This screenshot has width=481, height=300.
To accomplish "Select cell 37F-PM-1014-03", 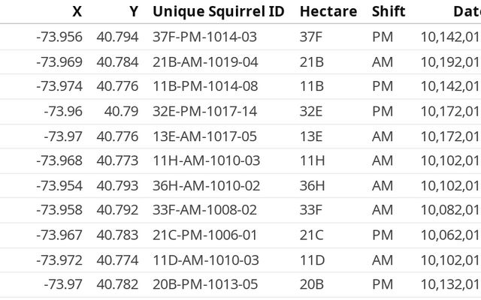I will click(205, 37).
